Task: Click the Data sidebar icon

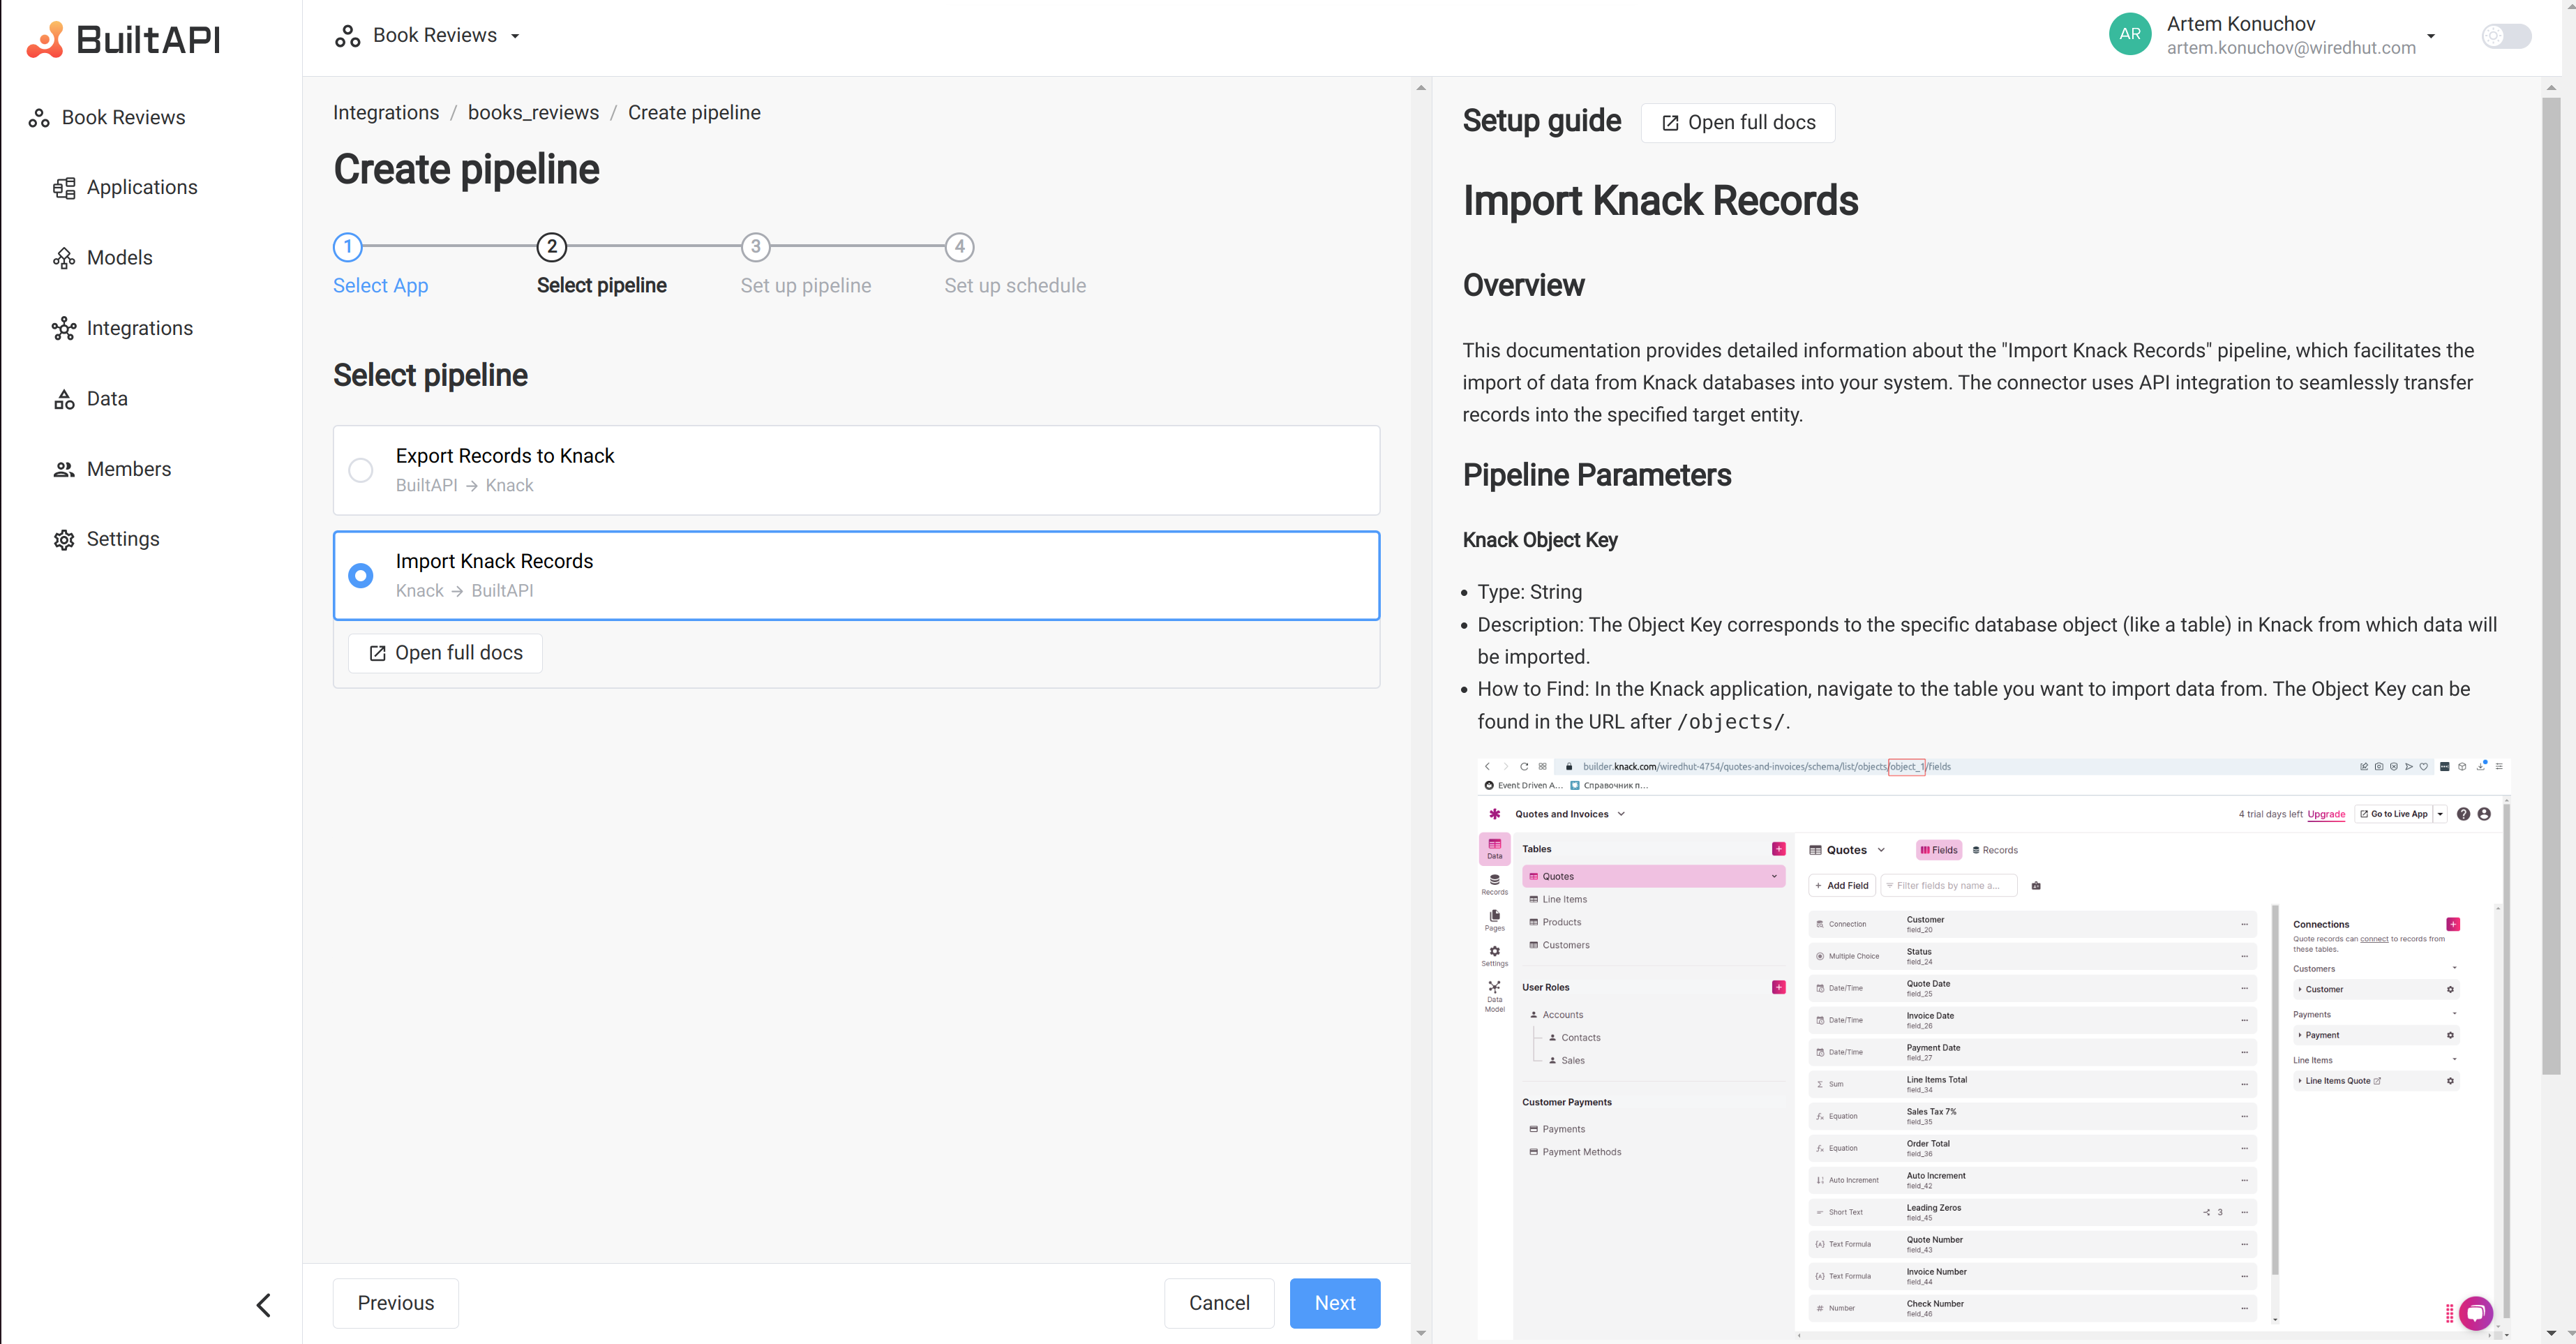Action: pyautogui.click(x=63, y=397)
